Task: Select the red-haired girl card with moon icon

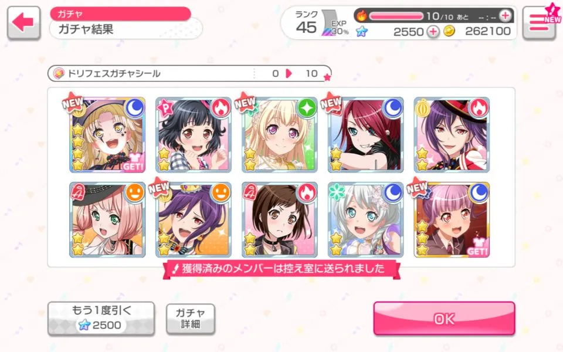Action: coord(366,135)
